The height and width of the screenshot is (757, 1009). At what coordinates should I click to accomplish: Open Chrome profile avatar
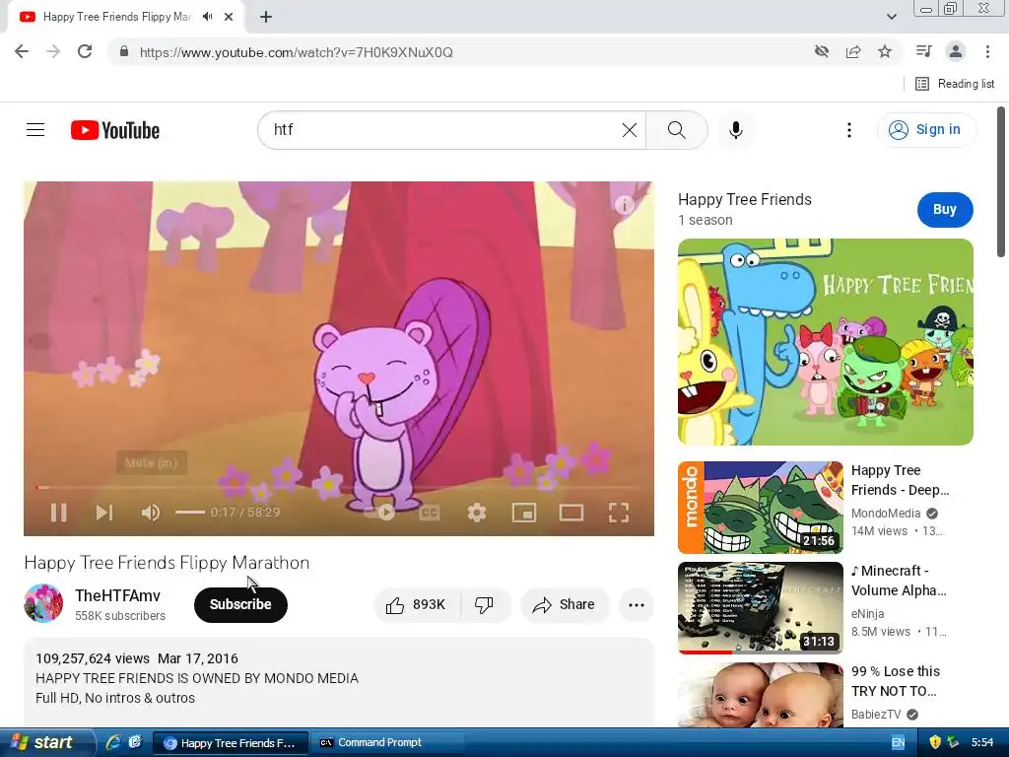click(x=956, y=51)
